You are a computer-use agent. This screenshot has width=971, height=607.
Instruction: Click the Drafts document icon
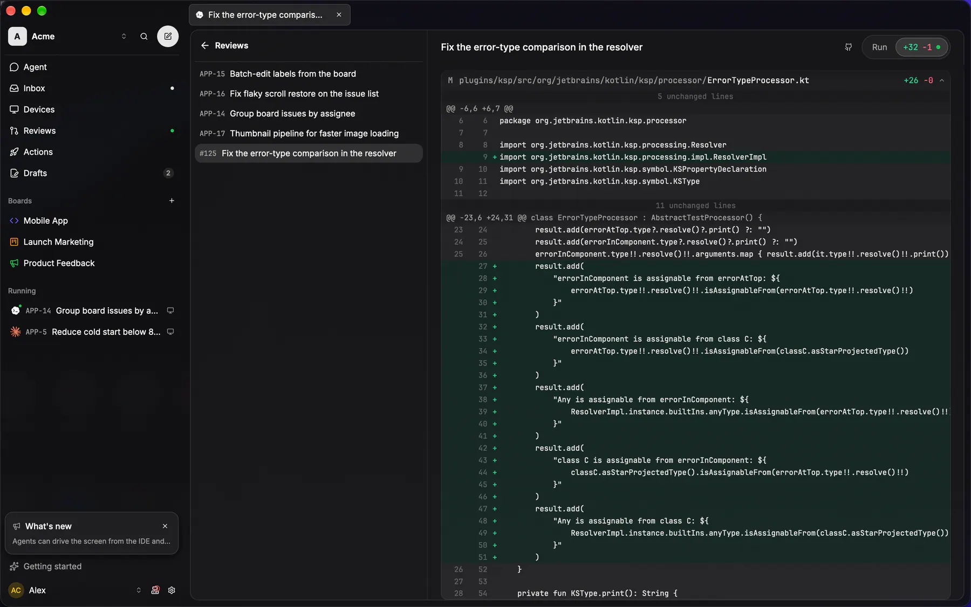coord(15,173)
